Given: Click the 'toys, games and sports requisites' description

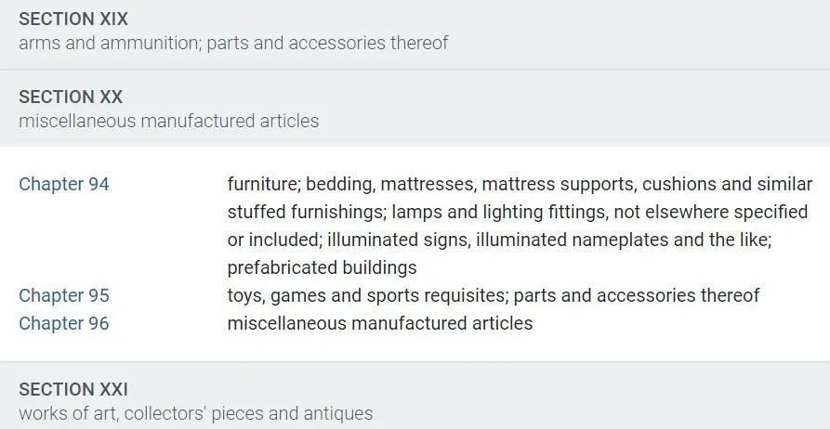Looking at the screenshot, I should coord(494,295).
